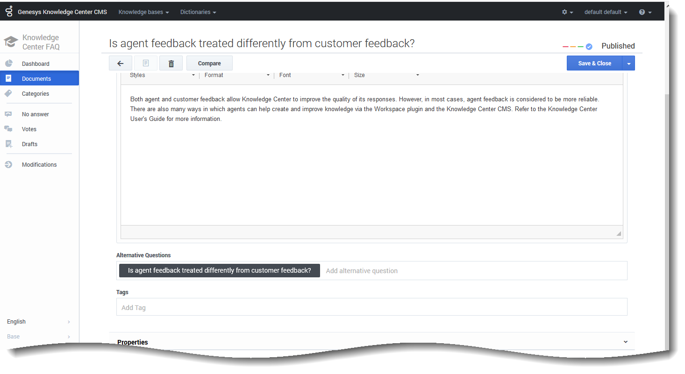Open the Styles dropdown

click(x=162, y=75)
